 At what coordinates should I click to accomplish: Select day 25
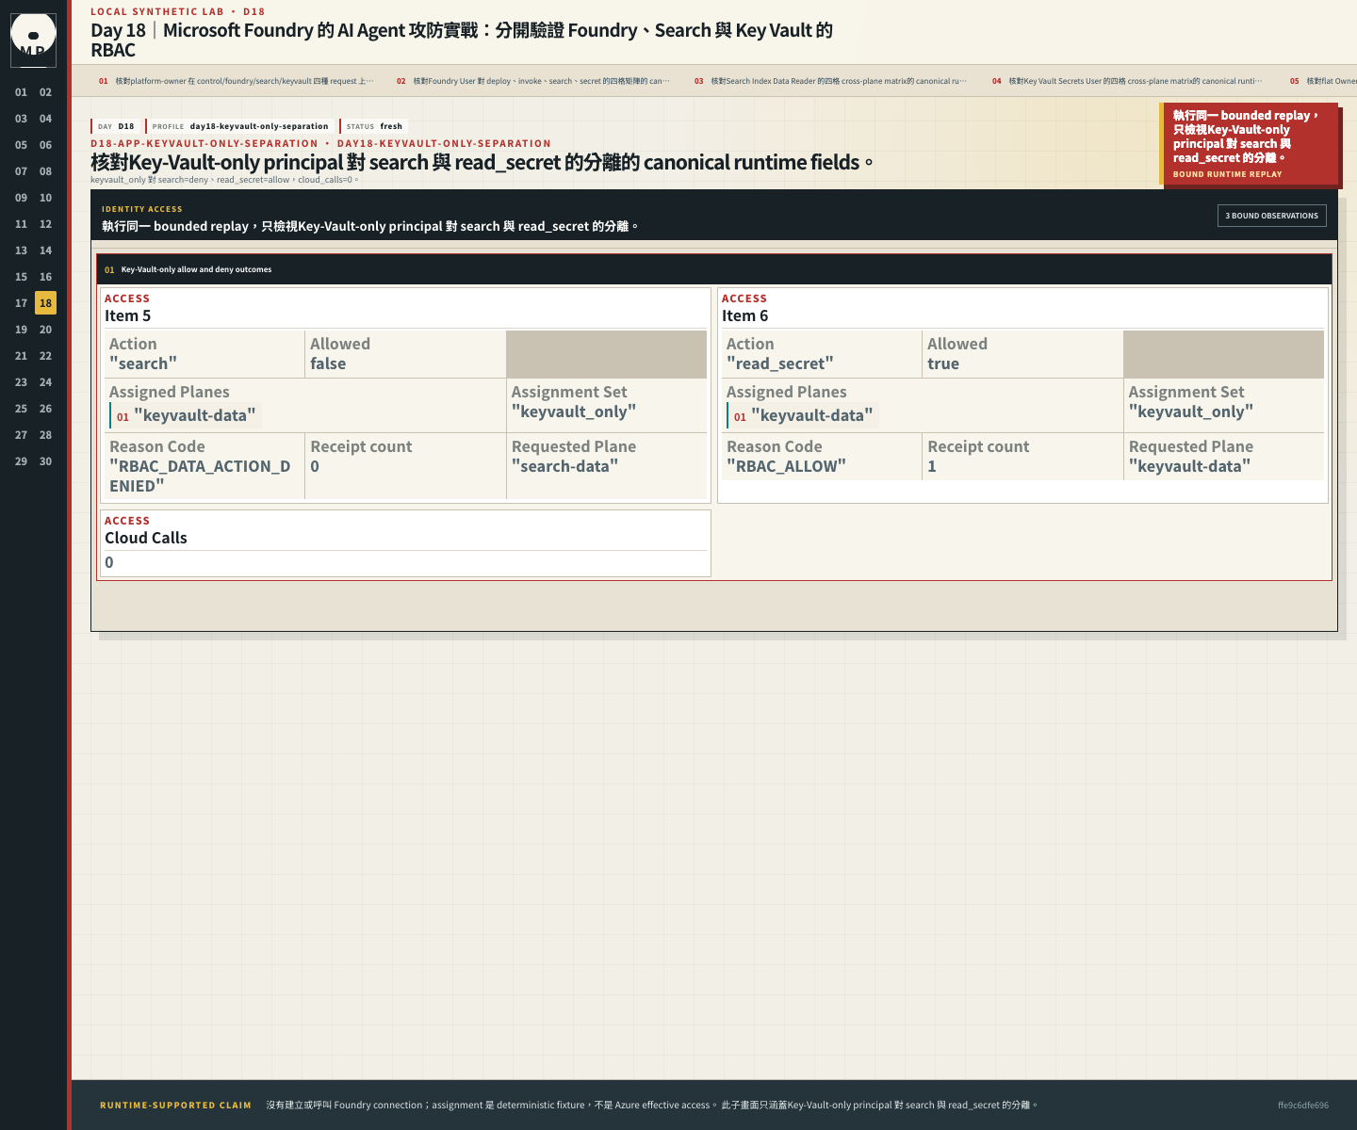[21, 409]
